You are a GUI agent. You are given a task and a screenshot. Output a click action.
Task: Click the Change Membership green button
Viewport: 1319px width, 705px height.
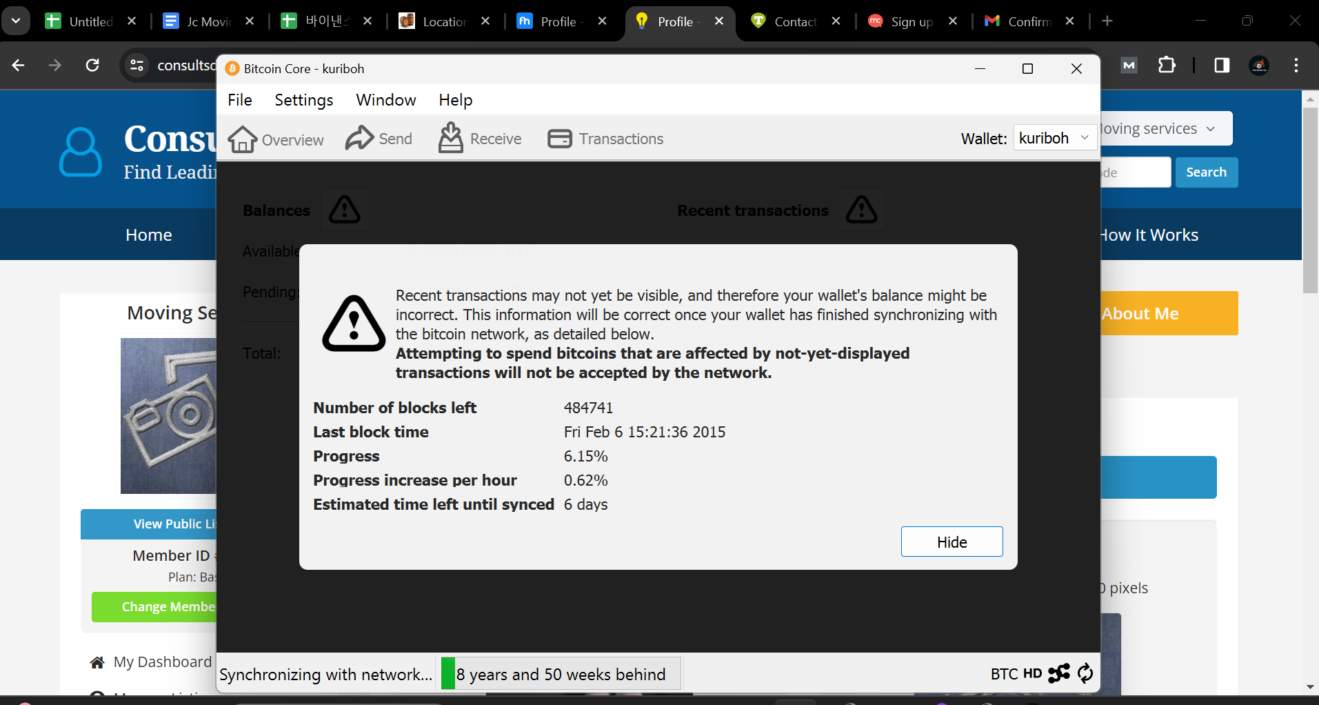coord(154,607)
